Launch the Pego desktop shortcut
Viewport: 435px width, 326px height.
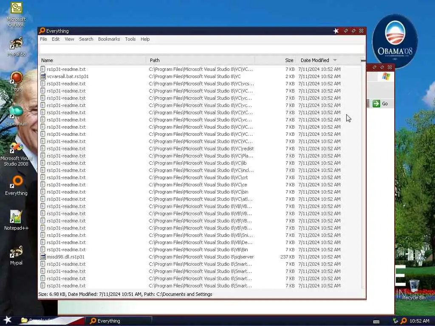coord(16,81)
